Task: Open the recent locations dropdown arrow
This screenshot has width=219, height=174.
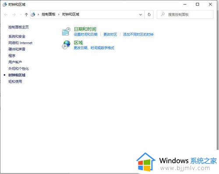Action: click(x=21, y=14)
